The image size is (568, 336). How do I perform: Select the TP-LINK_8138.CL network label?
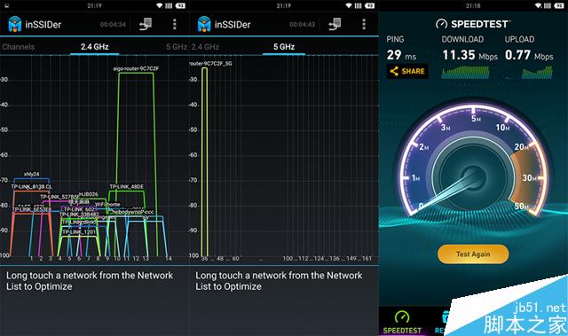pos(32,187)
